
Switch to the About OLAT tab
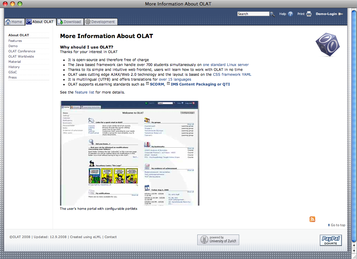click(41, 22)
